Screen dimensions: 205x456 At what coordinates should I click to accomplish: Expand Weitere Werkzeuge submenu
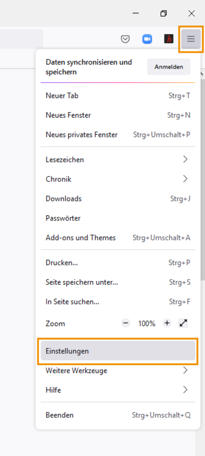pos(118,370)
